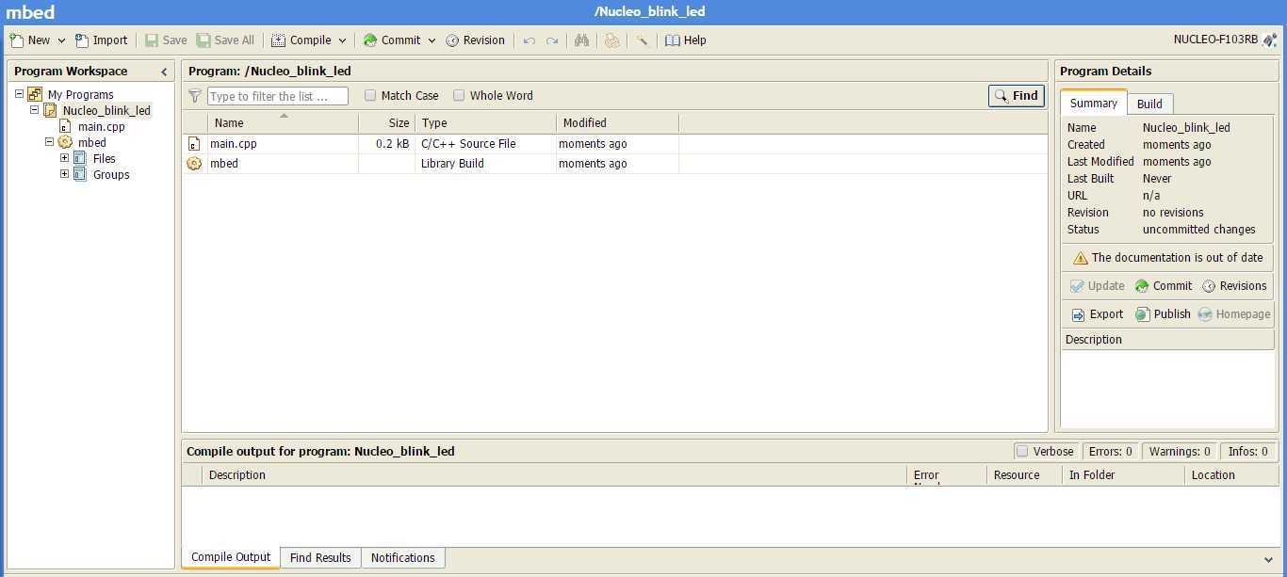Image resolution: width=1287 pixels, height=577 pixels.
Task: Toggle the Infos: 0 filter
Action: tap(1248, 452)
